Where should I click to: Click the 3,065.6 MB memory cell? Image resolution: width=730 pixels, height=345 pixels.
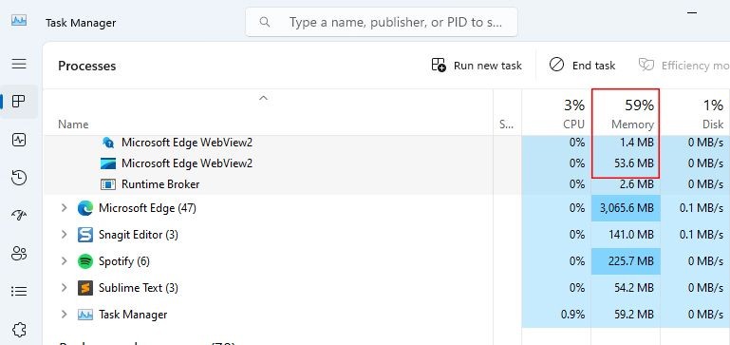click(626, 208)
